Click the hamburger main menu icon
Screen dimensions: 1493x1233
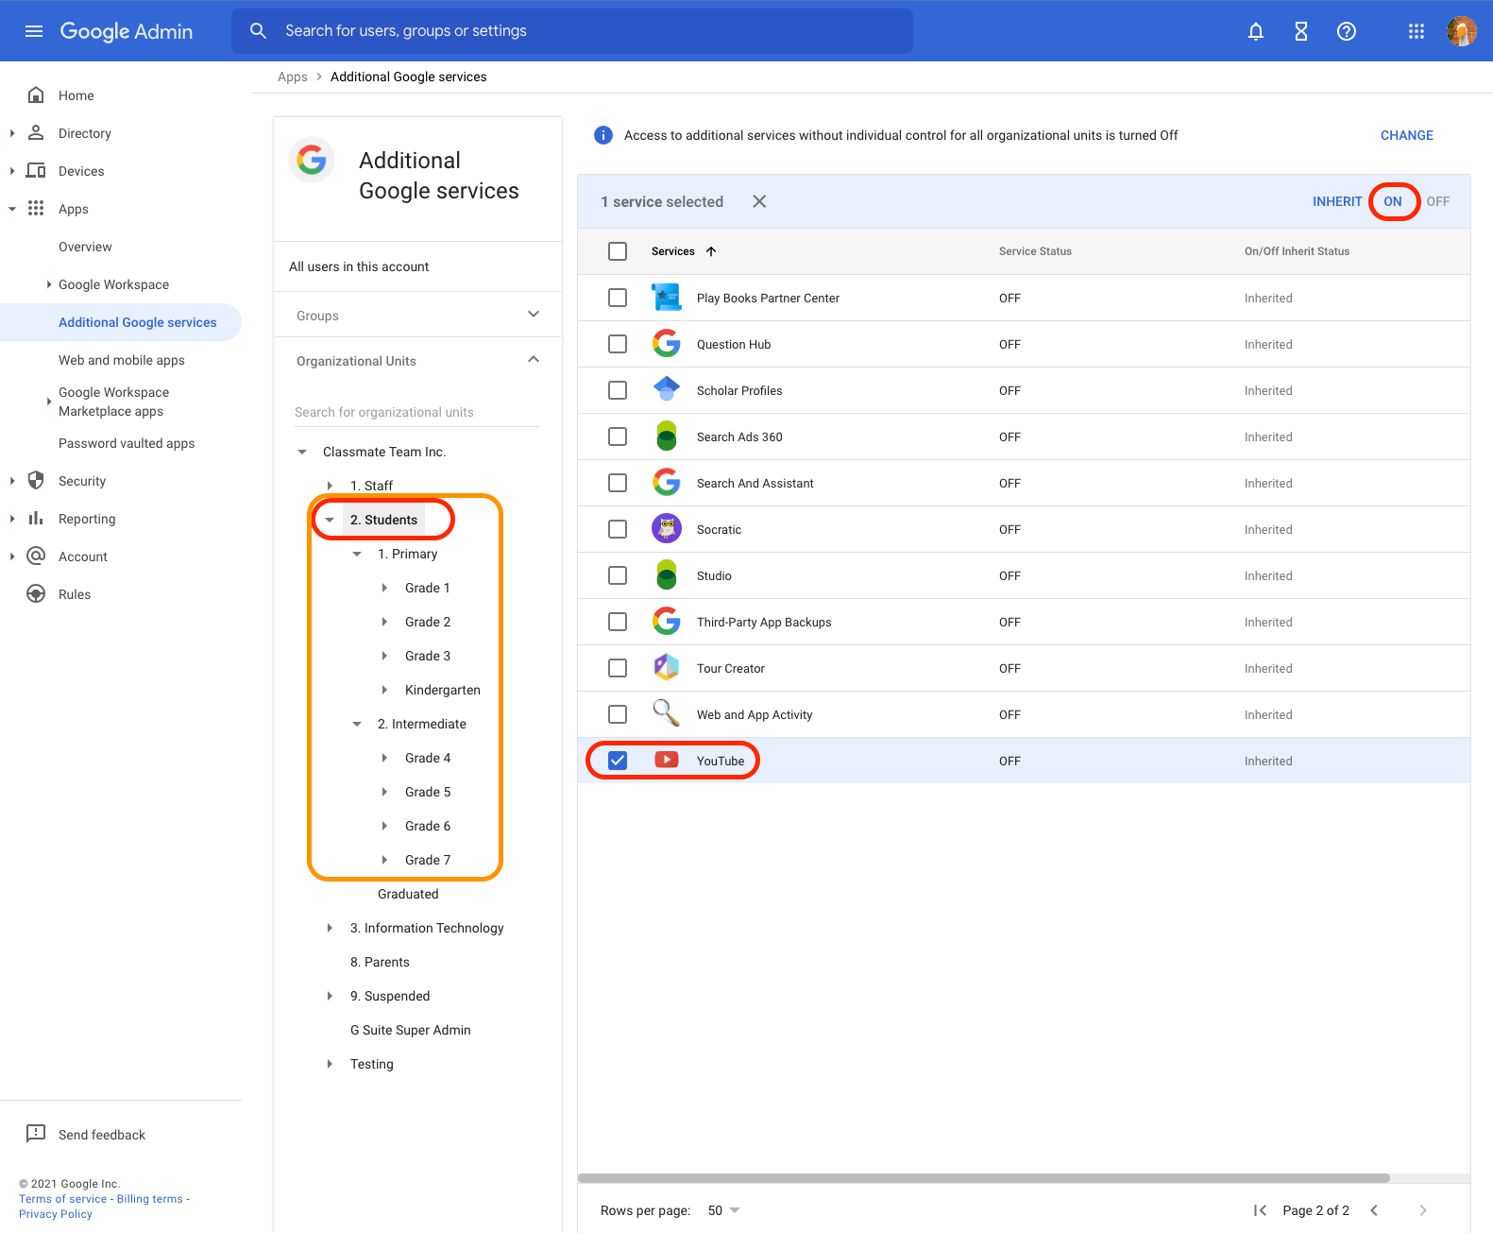pos(34,31)
